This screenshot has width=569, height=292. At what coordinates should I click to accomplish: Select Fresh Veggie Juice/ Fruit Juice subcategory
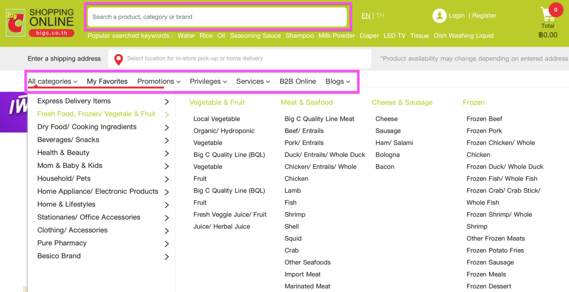coord(230,220)
